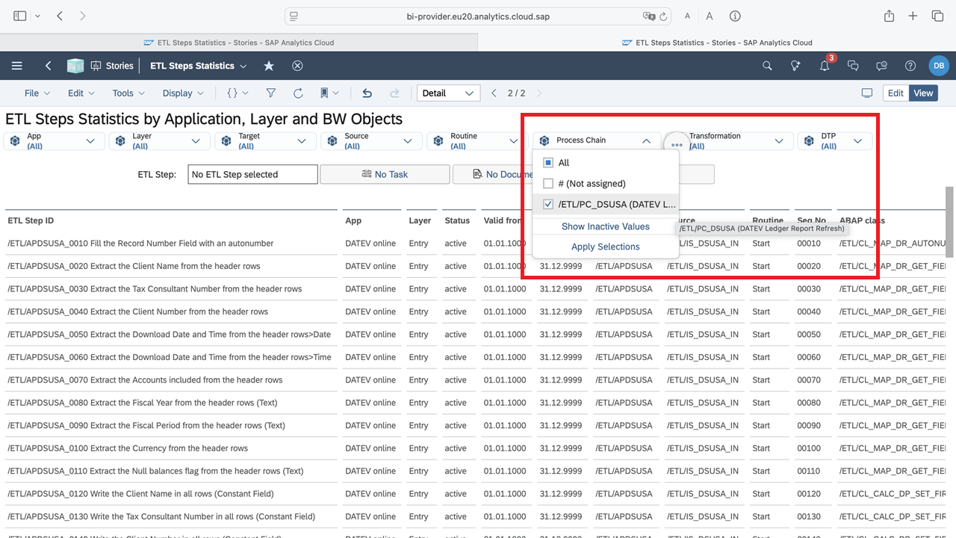Uncheck the /ETL/PC_DSUSA checkbox
This screenshot has height=538, width=956.
548,204
